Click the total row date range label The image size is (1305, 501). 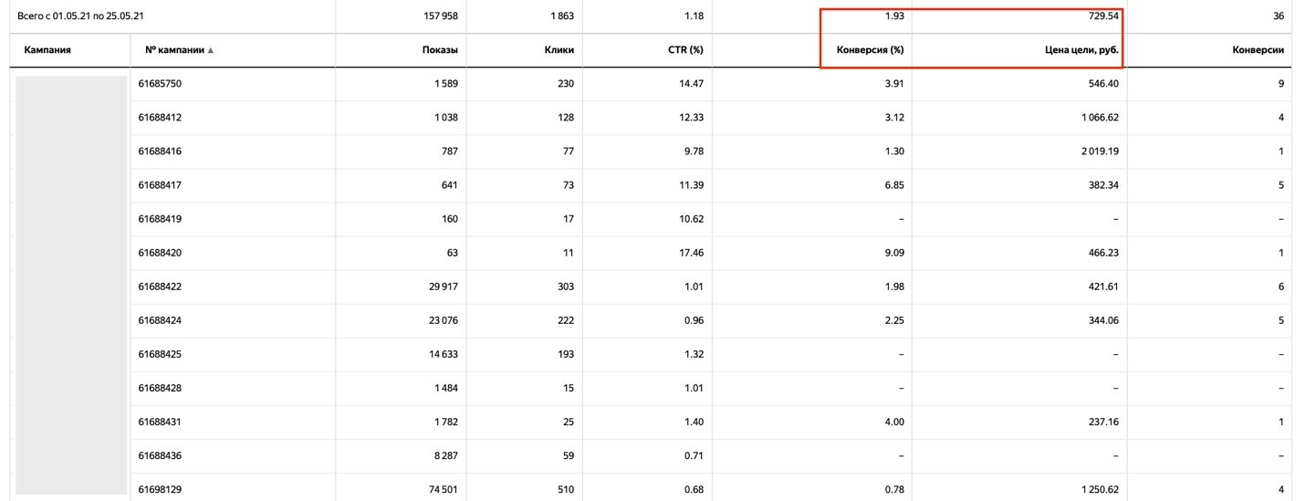pos(81,16)
